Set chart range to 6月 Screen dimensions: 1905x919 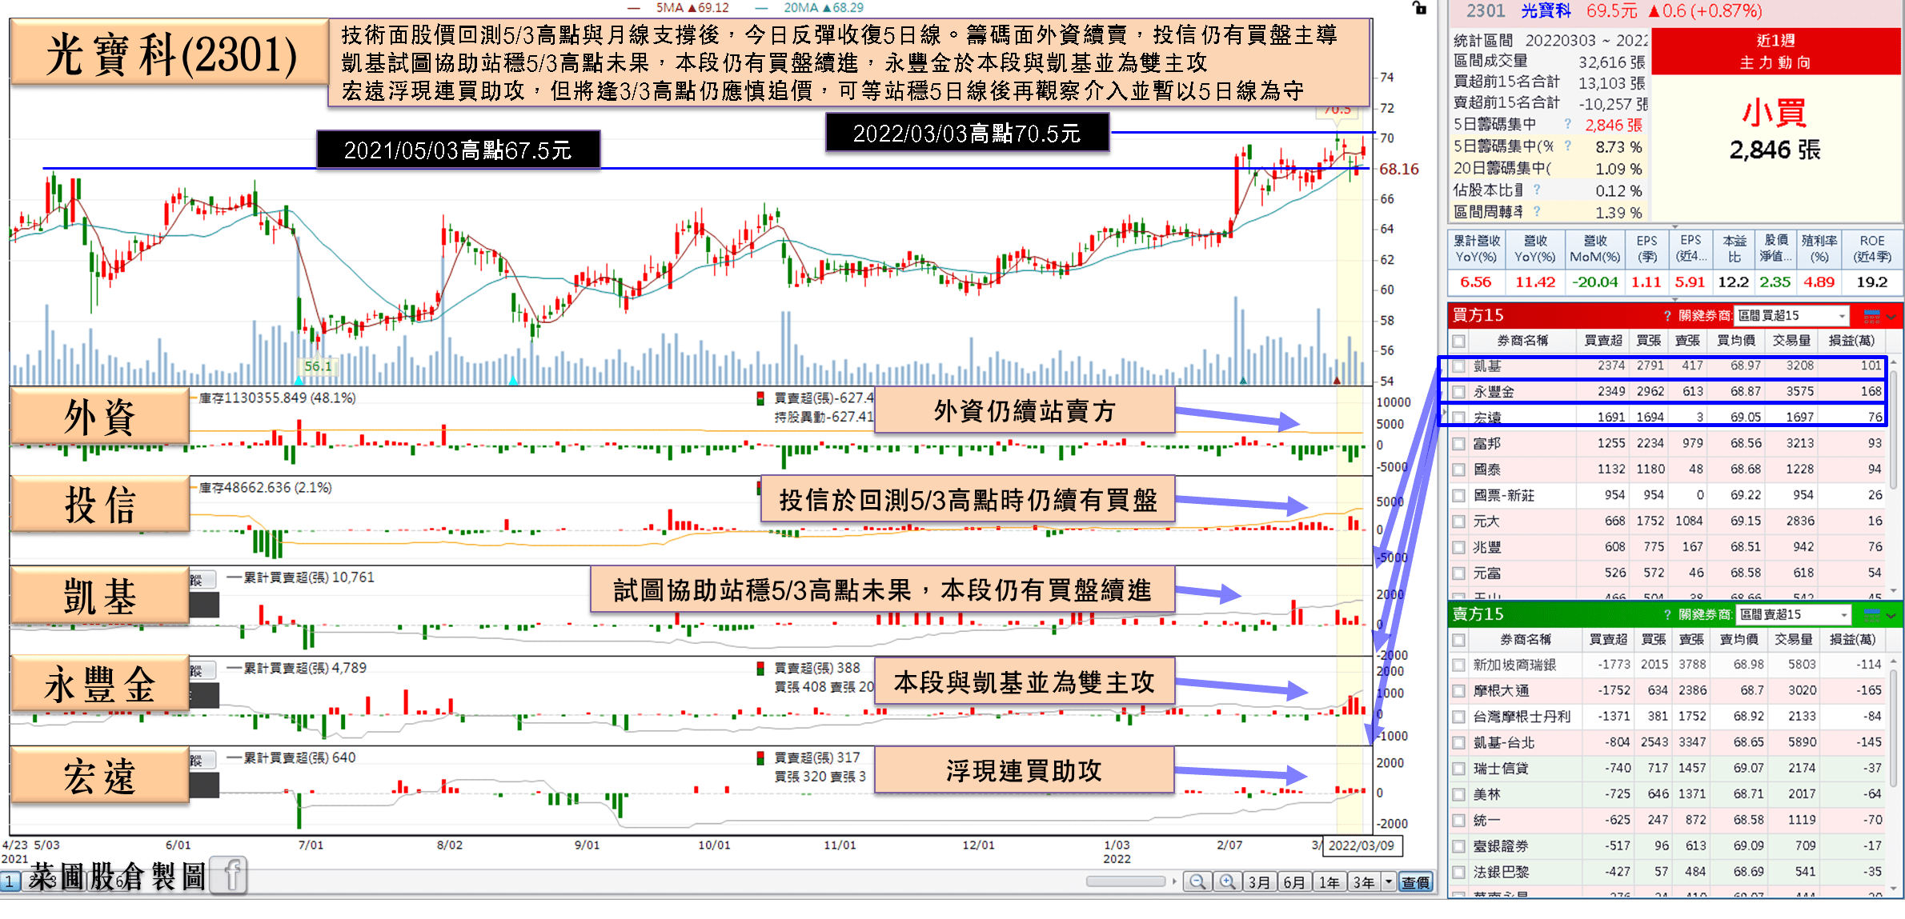[1294, 882]
